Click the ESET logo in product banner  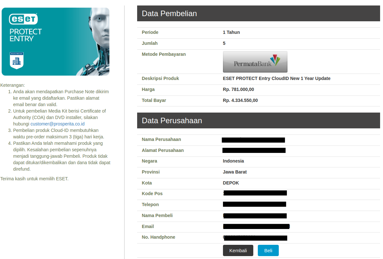pyautogui.click(x=24, y=19)
